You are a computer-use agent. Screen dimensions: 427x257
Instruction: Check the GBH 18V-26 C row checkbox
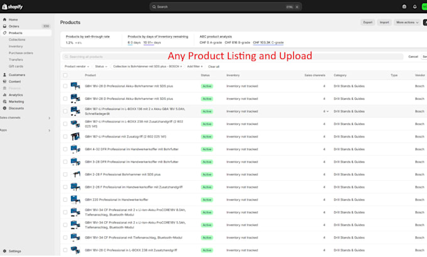65,250
